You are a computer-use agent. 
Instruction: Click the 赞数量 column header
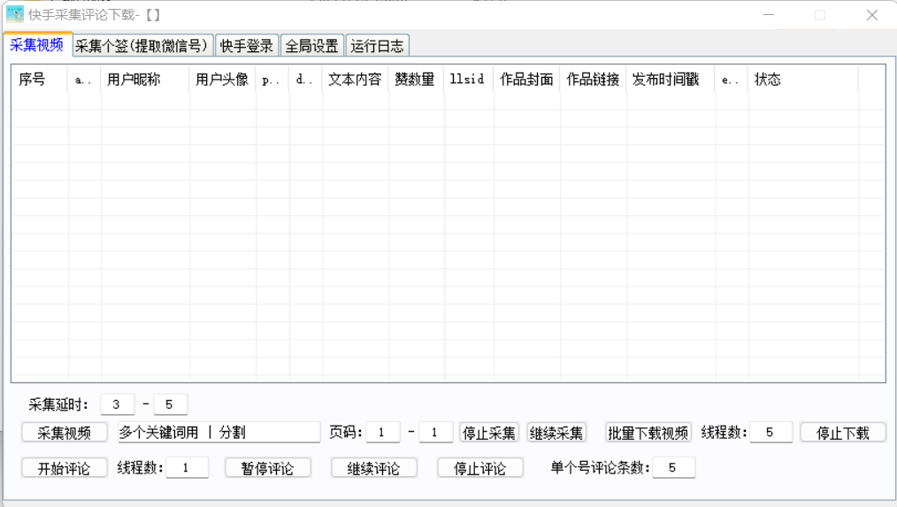(x=415, y=80)
